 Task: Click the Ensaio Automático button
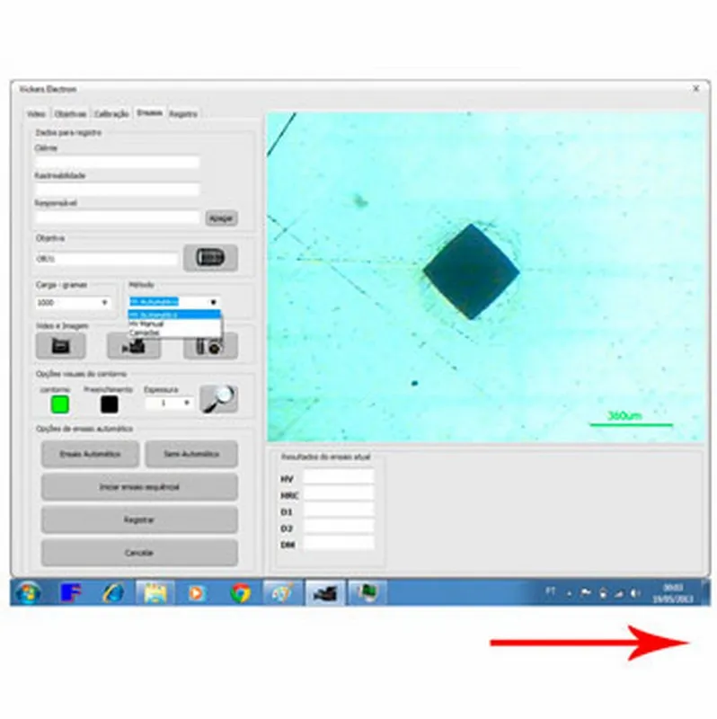click(x=90, y=454)
